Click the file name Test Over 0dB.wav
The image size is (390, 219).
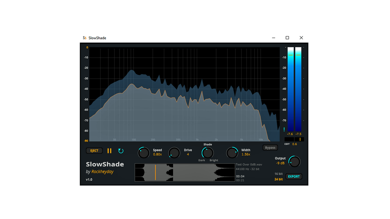coord(249,164)
